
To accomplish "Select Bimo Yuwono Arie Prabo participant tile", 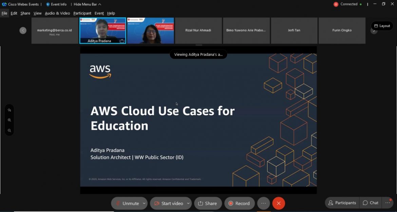I will (246, 31).
